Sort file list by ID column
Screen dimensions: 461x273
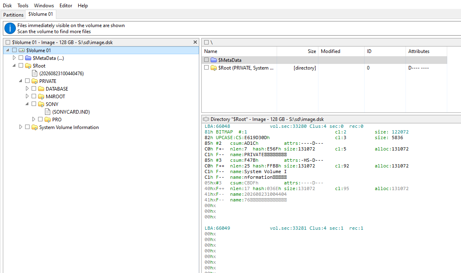(385, 51)
